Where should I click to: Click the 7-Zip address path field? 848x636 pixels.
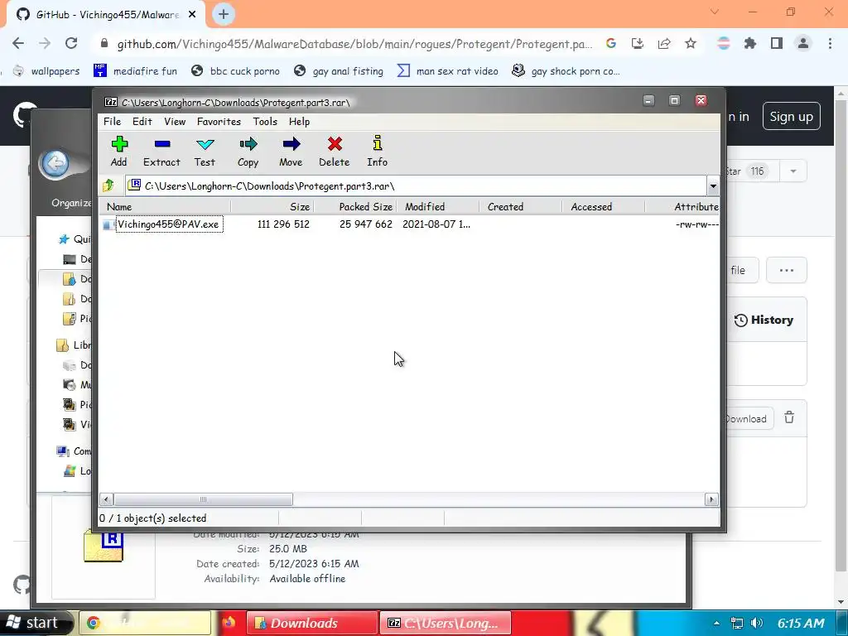pyautogui.click(x=417, y=186)
